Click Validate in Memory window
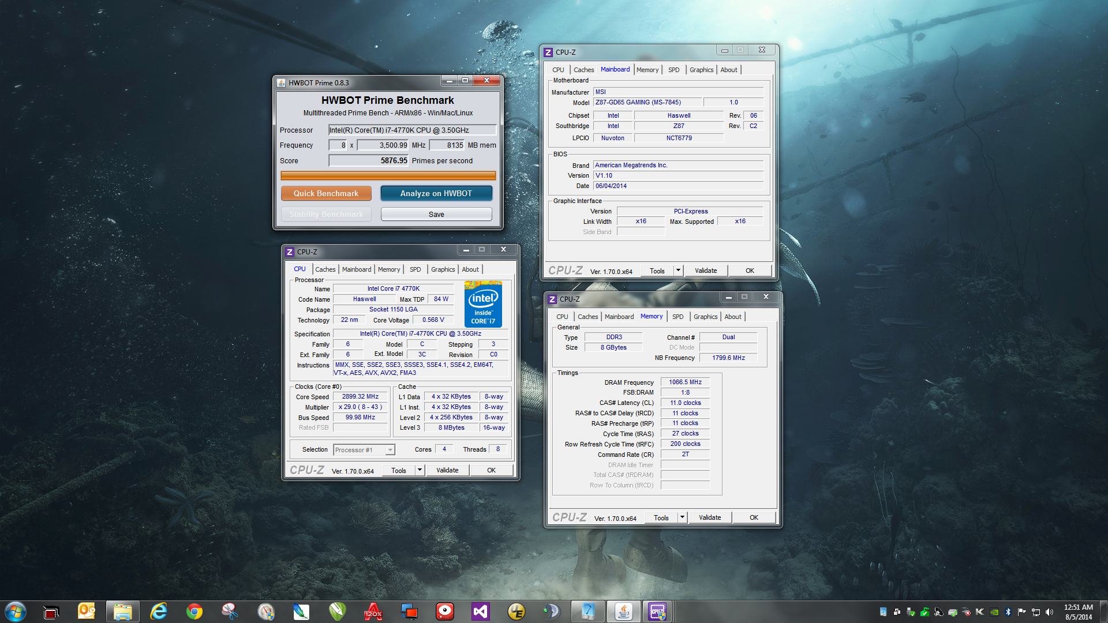 710,517
